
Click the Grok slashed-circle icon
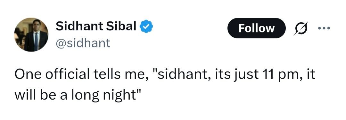pos(300,28)
